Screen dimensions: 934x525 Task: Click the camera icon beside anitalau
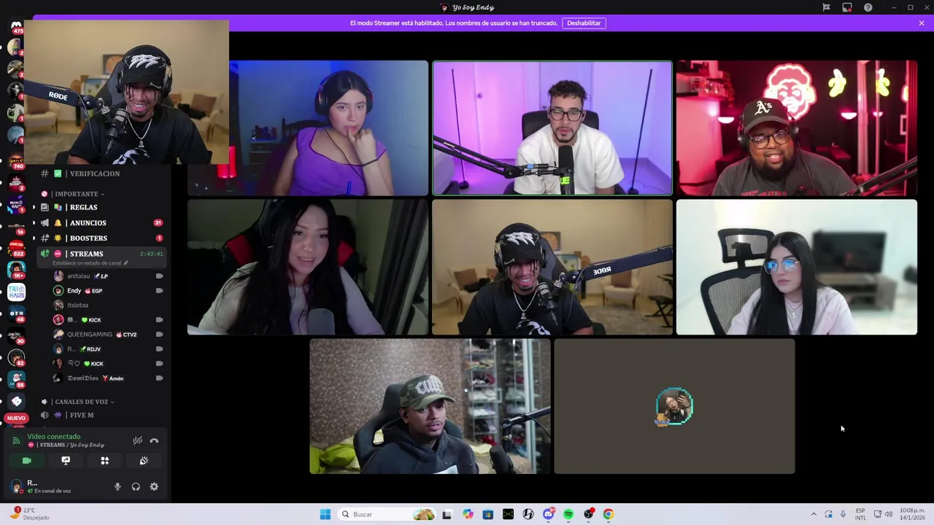point(159,276)
